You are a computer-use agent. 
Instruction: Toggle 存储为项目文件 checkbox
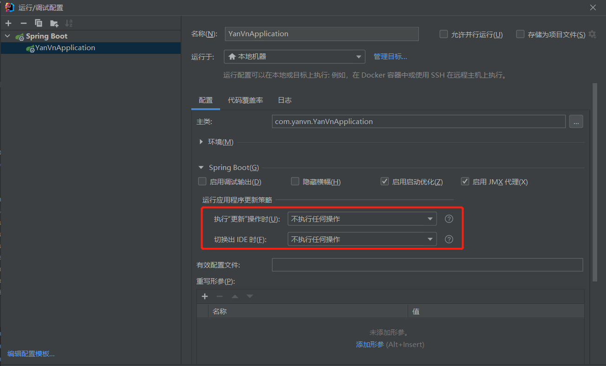coord(520,34)
